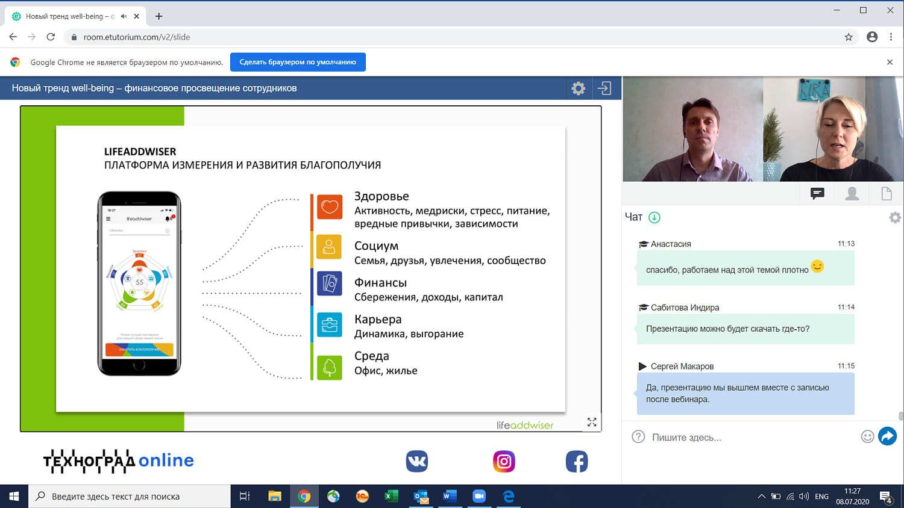904x508 pixels.
Task: Click Сабитова Индира's chat message
Action: [x=745, y=329]
